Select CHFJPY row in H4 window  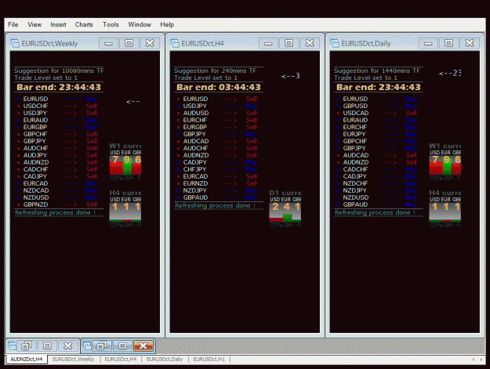tap(216, 169)
